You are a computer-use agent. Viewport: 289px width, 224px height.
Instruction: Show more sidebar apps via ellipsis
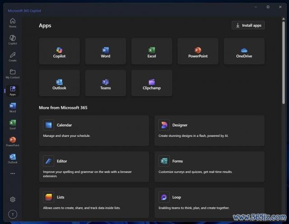click(x=13, y=173)
